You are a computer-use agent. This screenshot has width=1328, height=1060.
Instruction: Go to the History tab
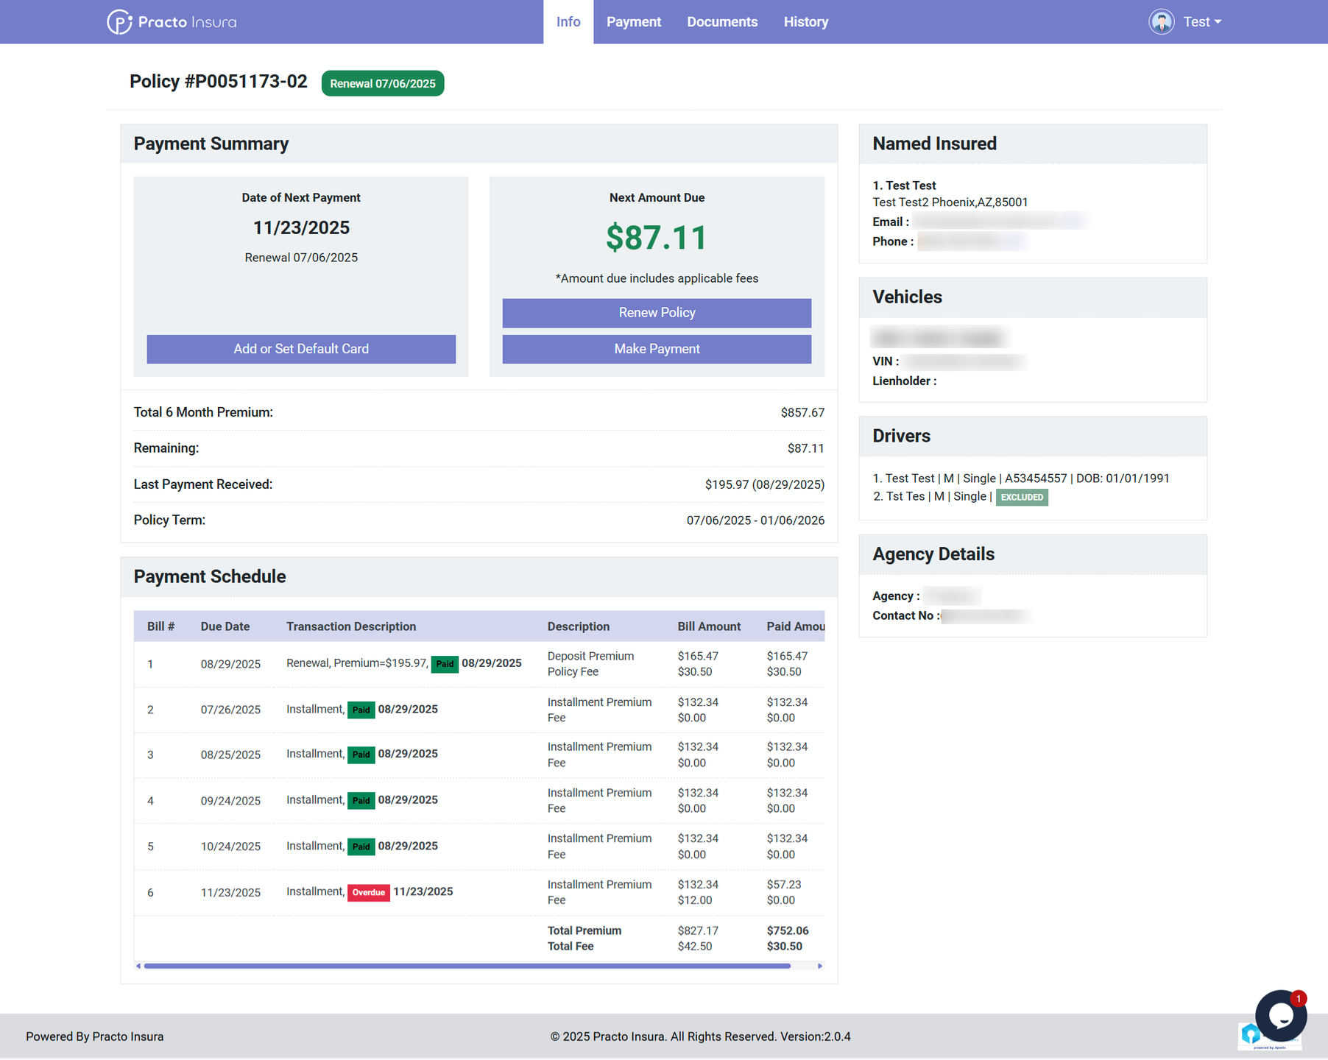pos(805,22)
